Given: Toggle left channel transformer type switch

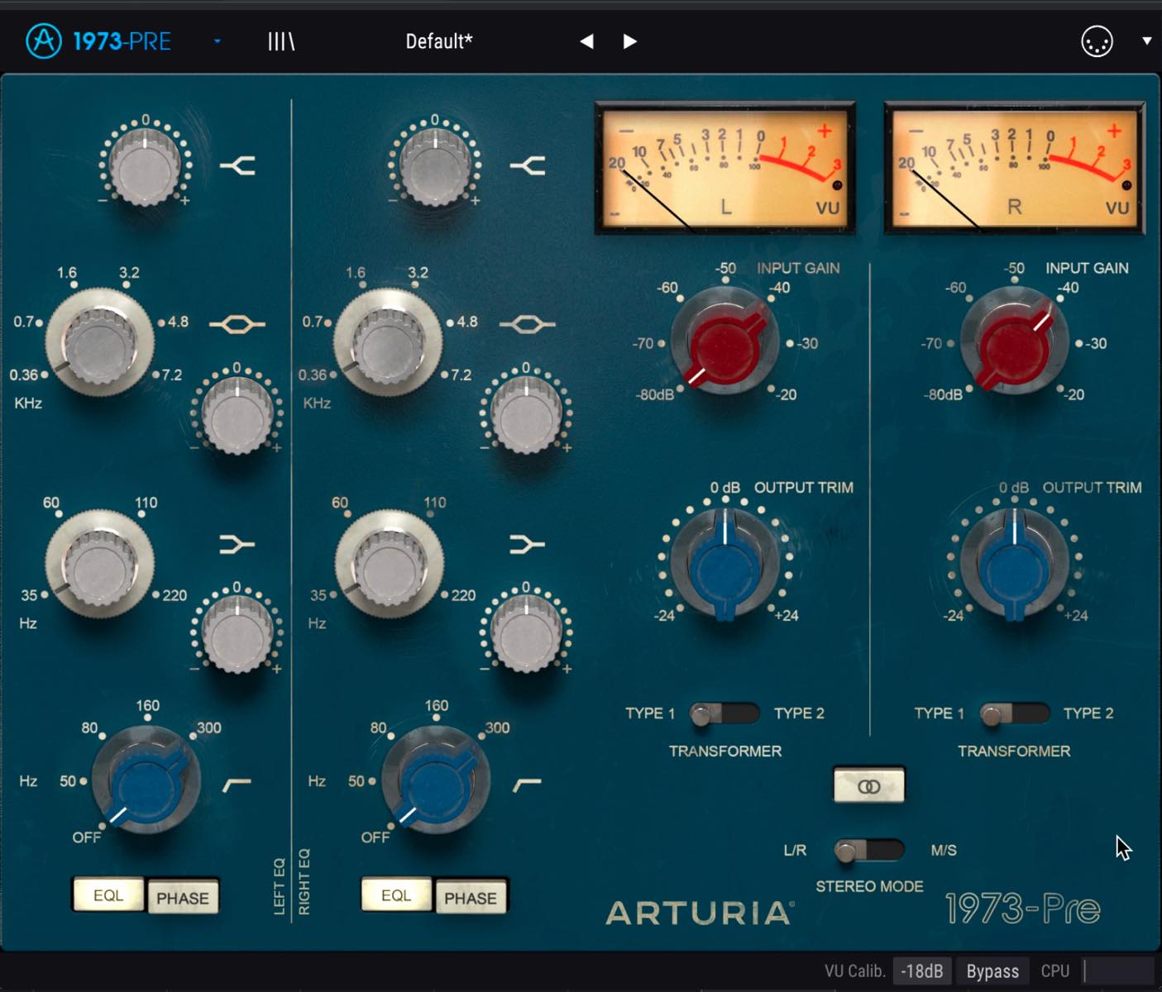Looking at the screenshot, I should point(724,713).
